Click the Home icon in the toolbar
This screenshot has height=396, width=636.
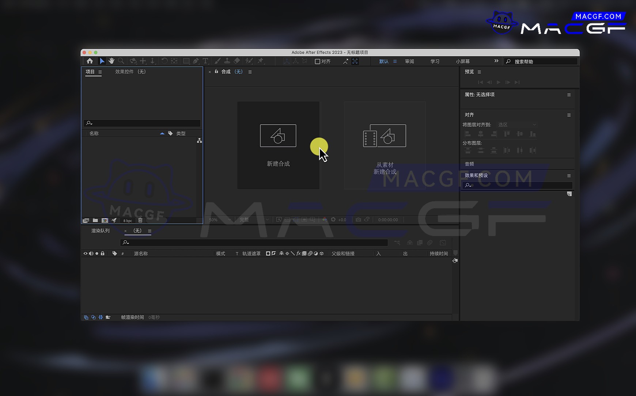click(x=90, y=61)
